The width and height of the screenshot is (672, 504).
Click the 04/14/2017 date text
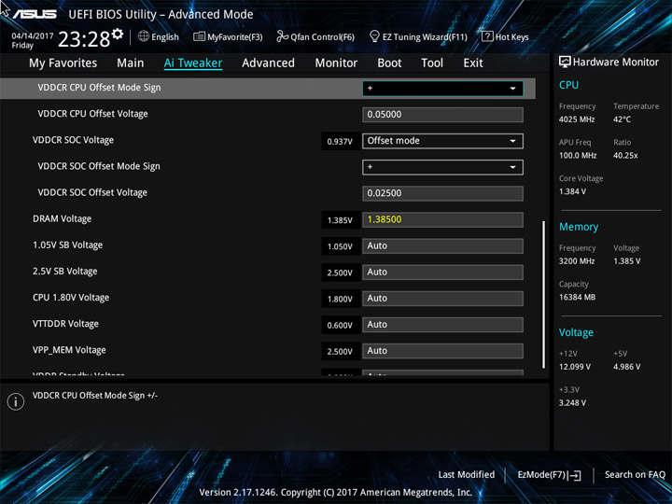tap(33, 36)
